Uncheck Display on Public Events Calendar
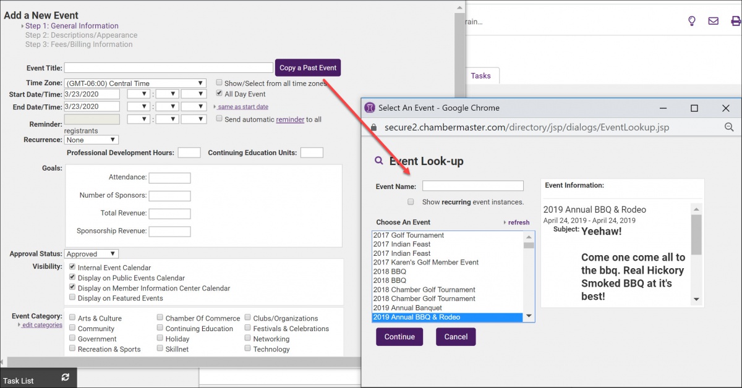This screenshot has height=388, width=742. 72,278
